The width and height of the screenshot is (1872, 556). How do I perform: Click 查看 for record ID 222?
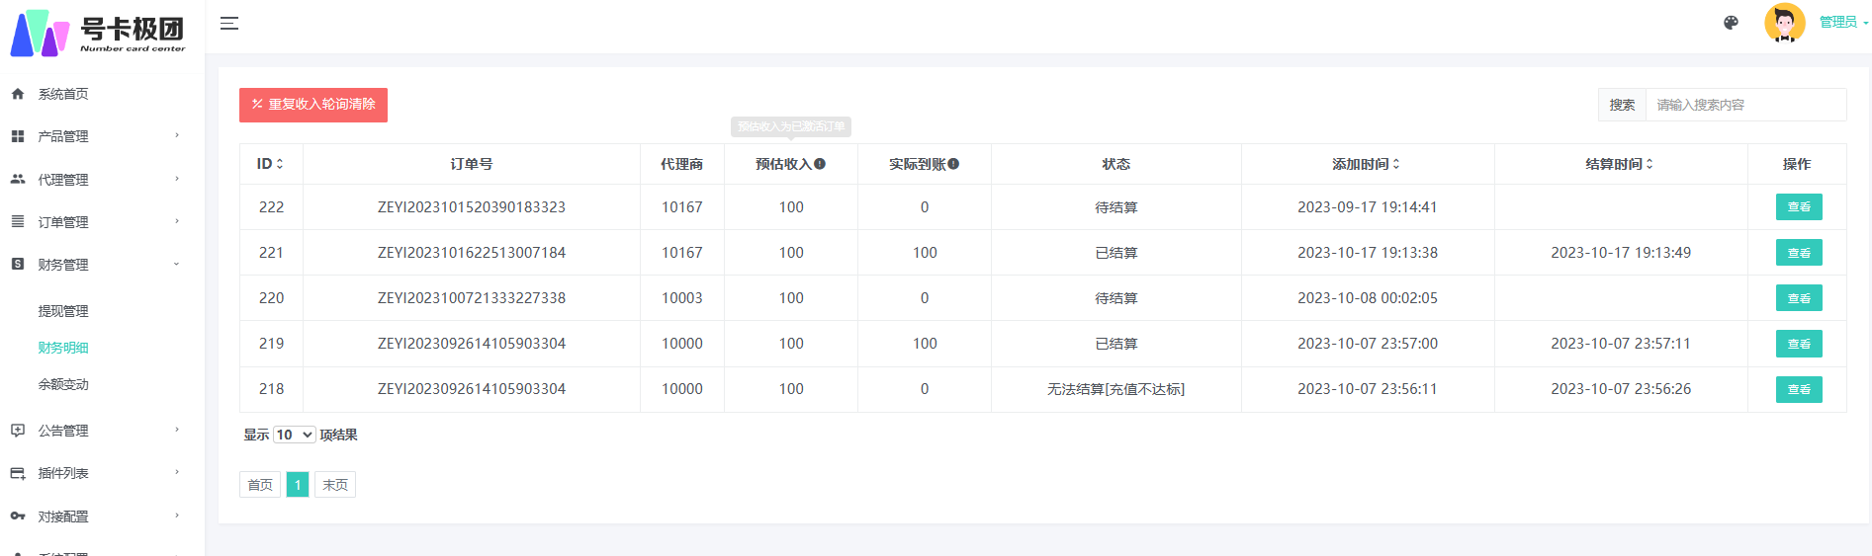[x=1799, y=207]
